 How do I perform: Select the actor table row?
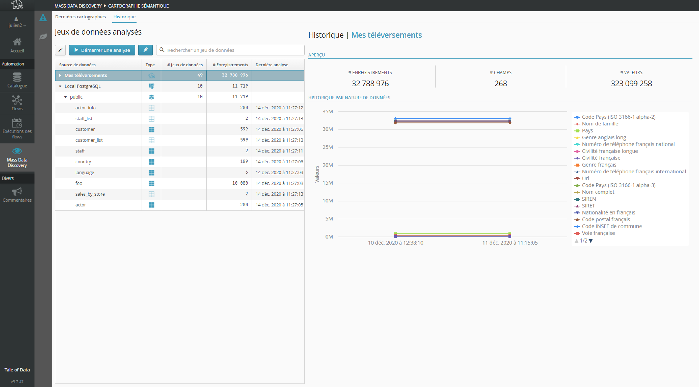180,205
